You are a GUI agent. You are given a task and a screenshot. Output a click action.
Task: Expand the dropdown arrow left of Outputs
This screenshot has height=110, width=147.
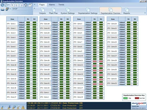[x=35, y=8]
